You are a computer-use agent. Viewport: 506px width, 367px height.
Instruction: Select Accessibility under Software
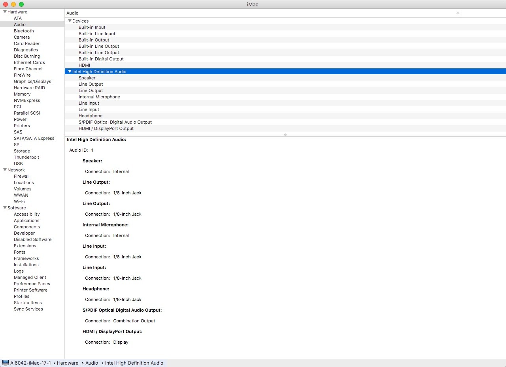27,214
